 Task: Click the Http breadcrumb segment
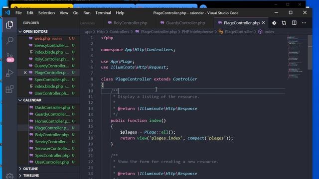pyautogui.click(x=101, y=32)
